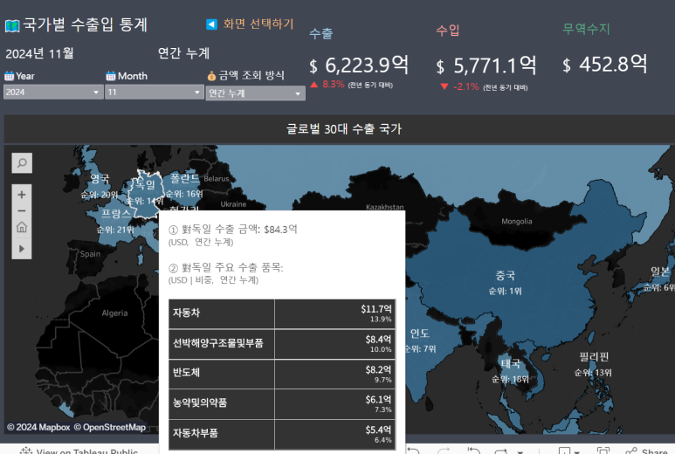The image size is (675, 454).
Task: Click the 8.3% year-over-year export change
Action: pyautogui.click(x=334, y=85)
